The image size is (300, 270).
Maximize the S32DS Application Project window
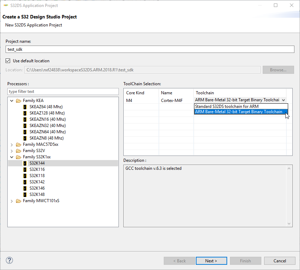[276, 5]
